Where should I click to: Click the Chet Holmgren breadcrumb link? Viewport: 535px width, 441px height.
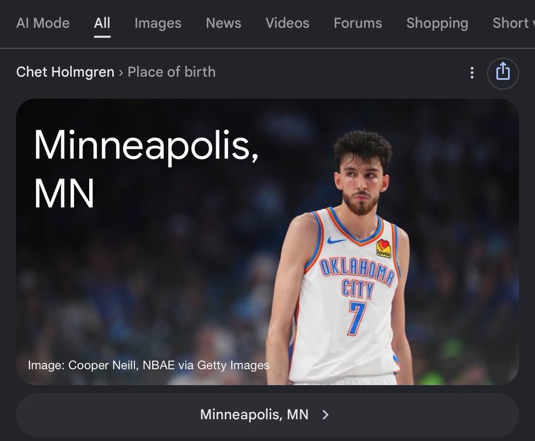[65, 72]
